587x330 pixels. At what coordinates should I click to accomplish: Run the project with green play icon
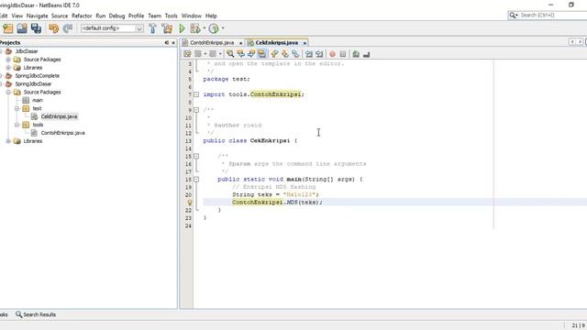[x=182, y=28]
